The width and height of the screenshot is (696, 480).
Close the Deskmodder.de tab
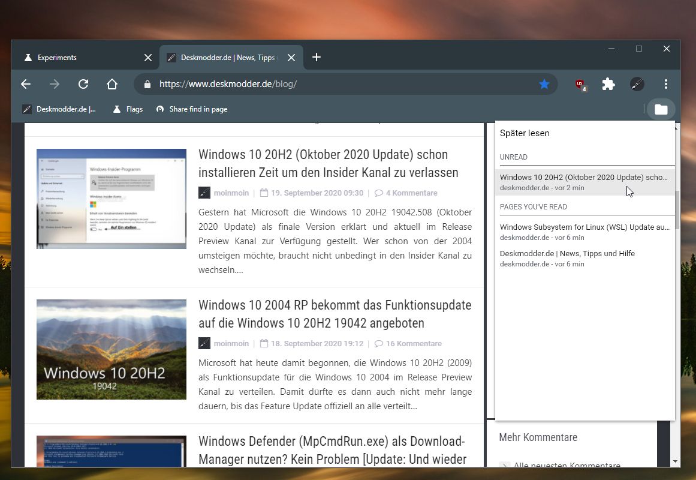[291, 58]
